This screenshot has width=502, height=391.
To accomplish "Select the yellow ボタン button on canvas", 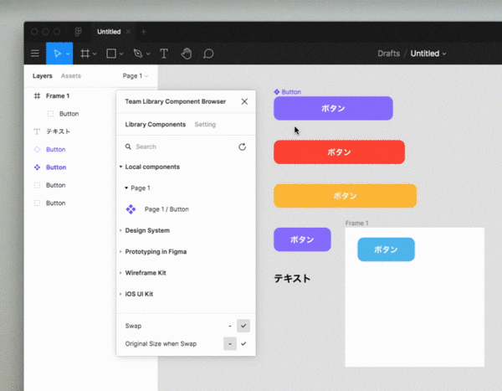I will (345, 196).
